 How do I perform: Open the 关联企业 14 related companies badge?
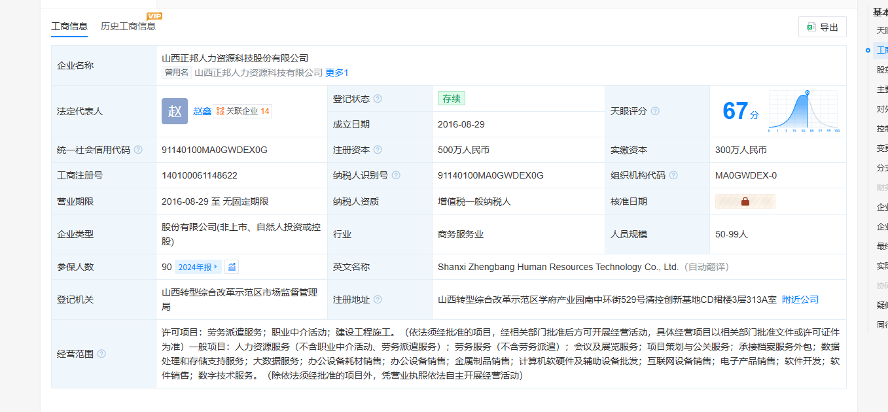tap(243, 111)
